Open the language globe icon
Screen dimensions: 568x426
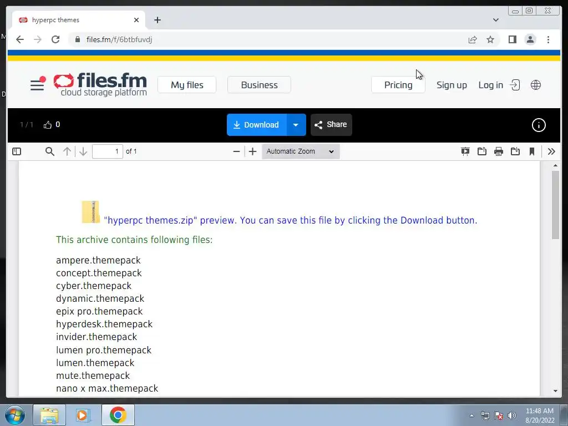536,85
